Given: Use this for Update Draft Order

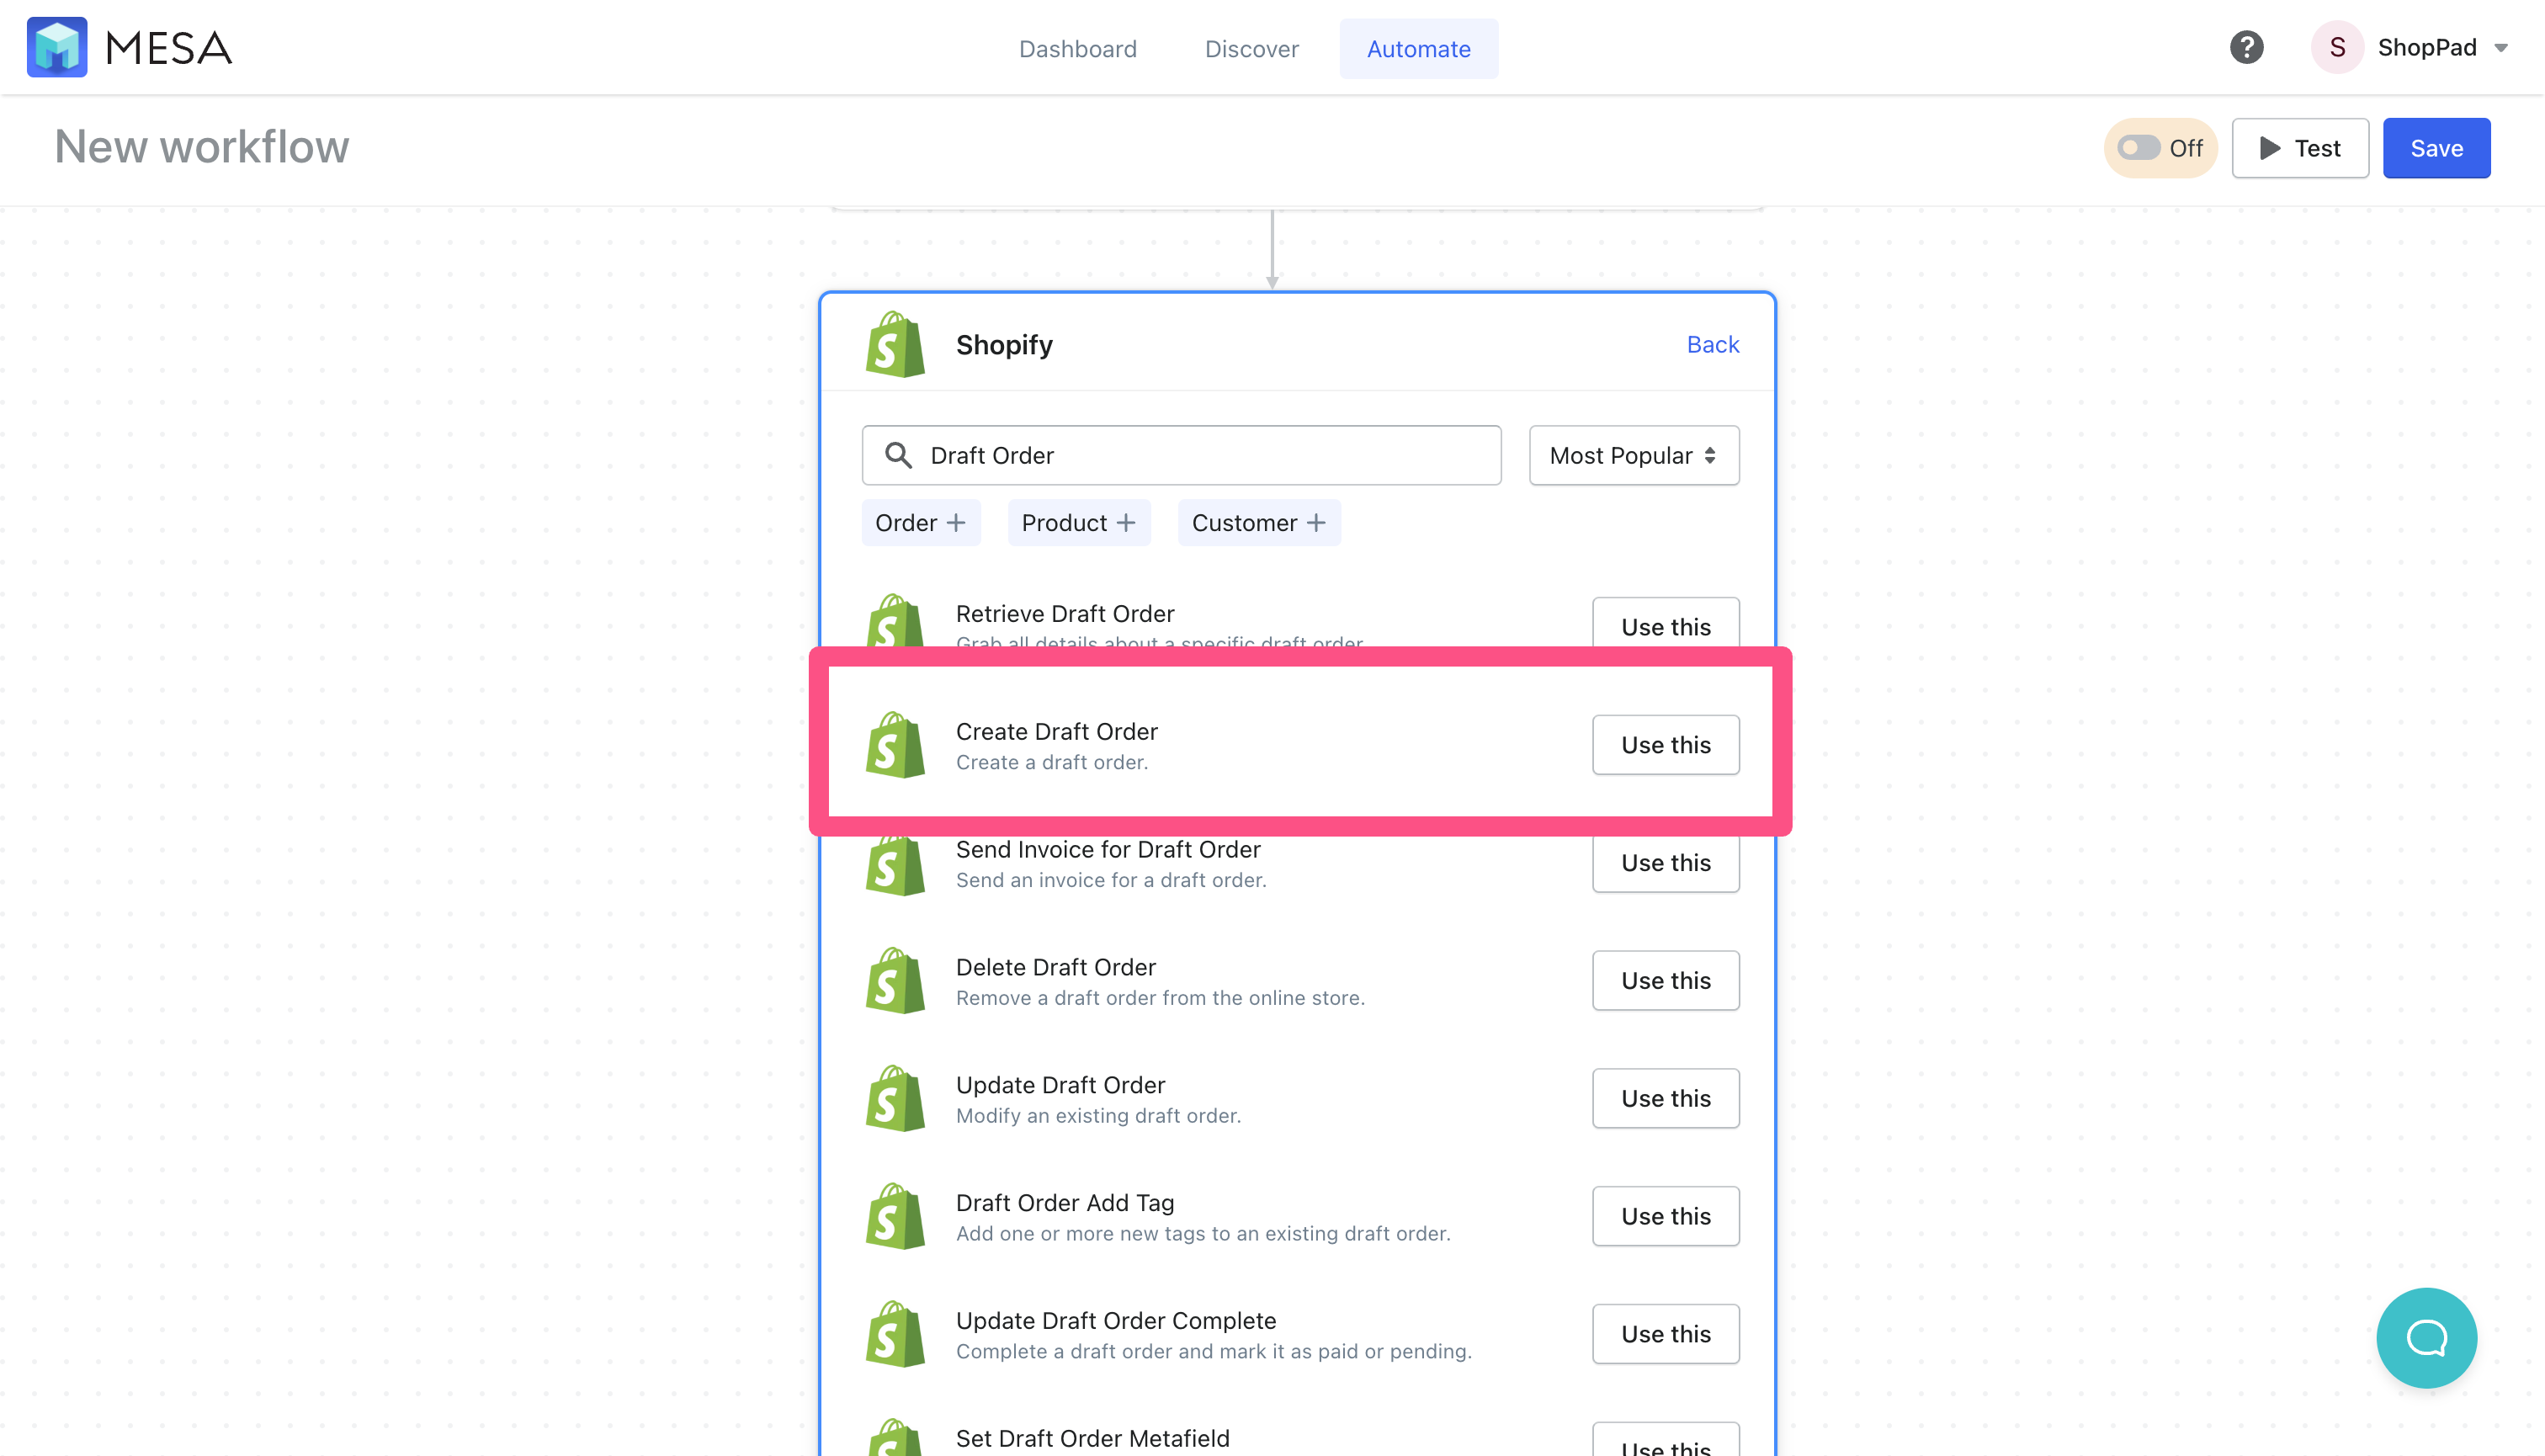Looking at the screenshot, I should (x=1666, y=1098).
